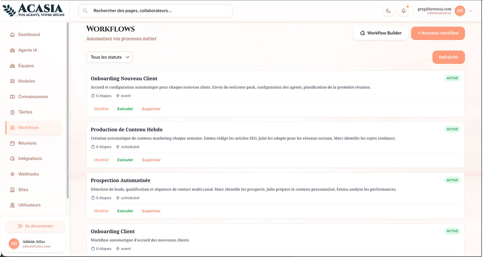Screen dimensions: 483x257
Task: Open the Agents IA sidebar icon
Action: point(12,50)
